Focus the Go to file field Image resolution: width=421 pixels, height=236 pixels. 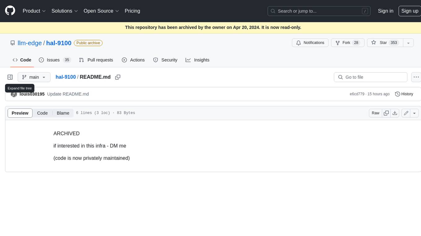[x=371, y=77]
